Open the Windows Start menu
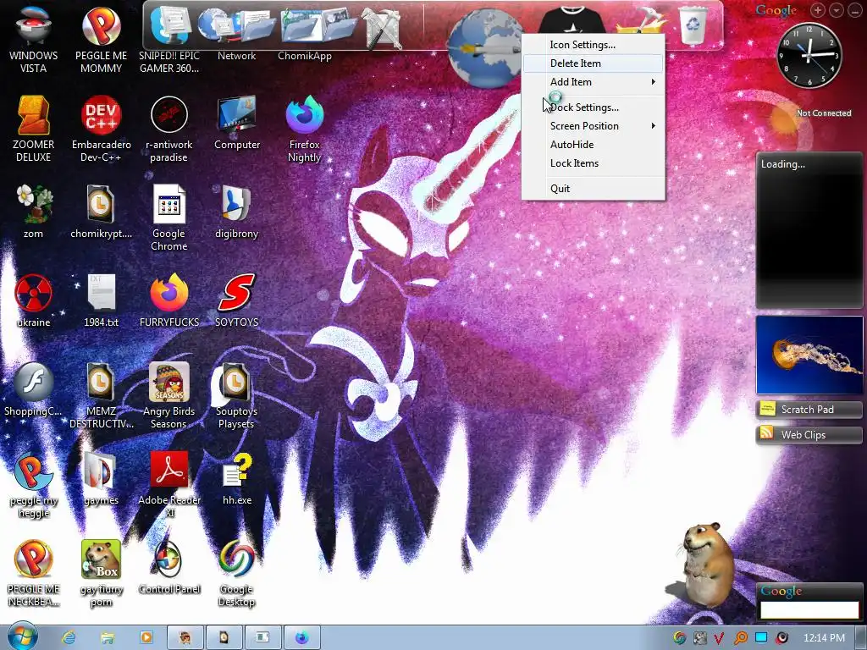Viewport: 867px width, 650px height. pyautogui.click(x=23, y=637)
